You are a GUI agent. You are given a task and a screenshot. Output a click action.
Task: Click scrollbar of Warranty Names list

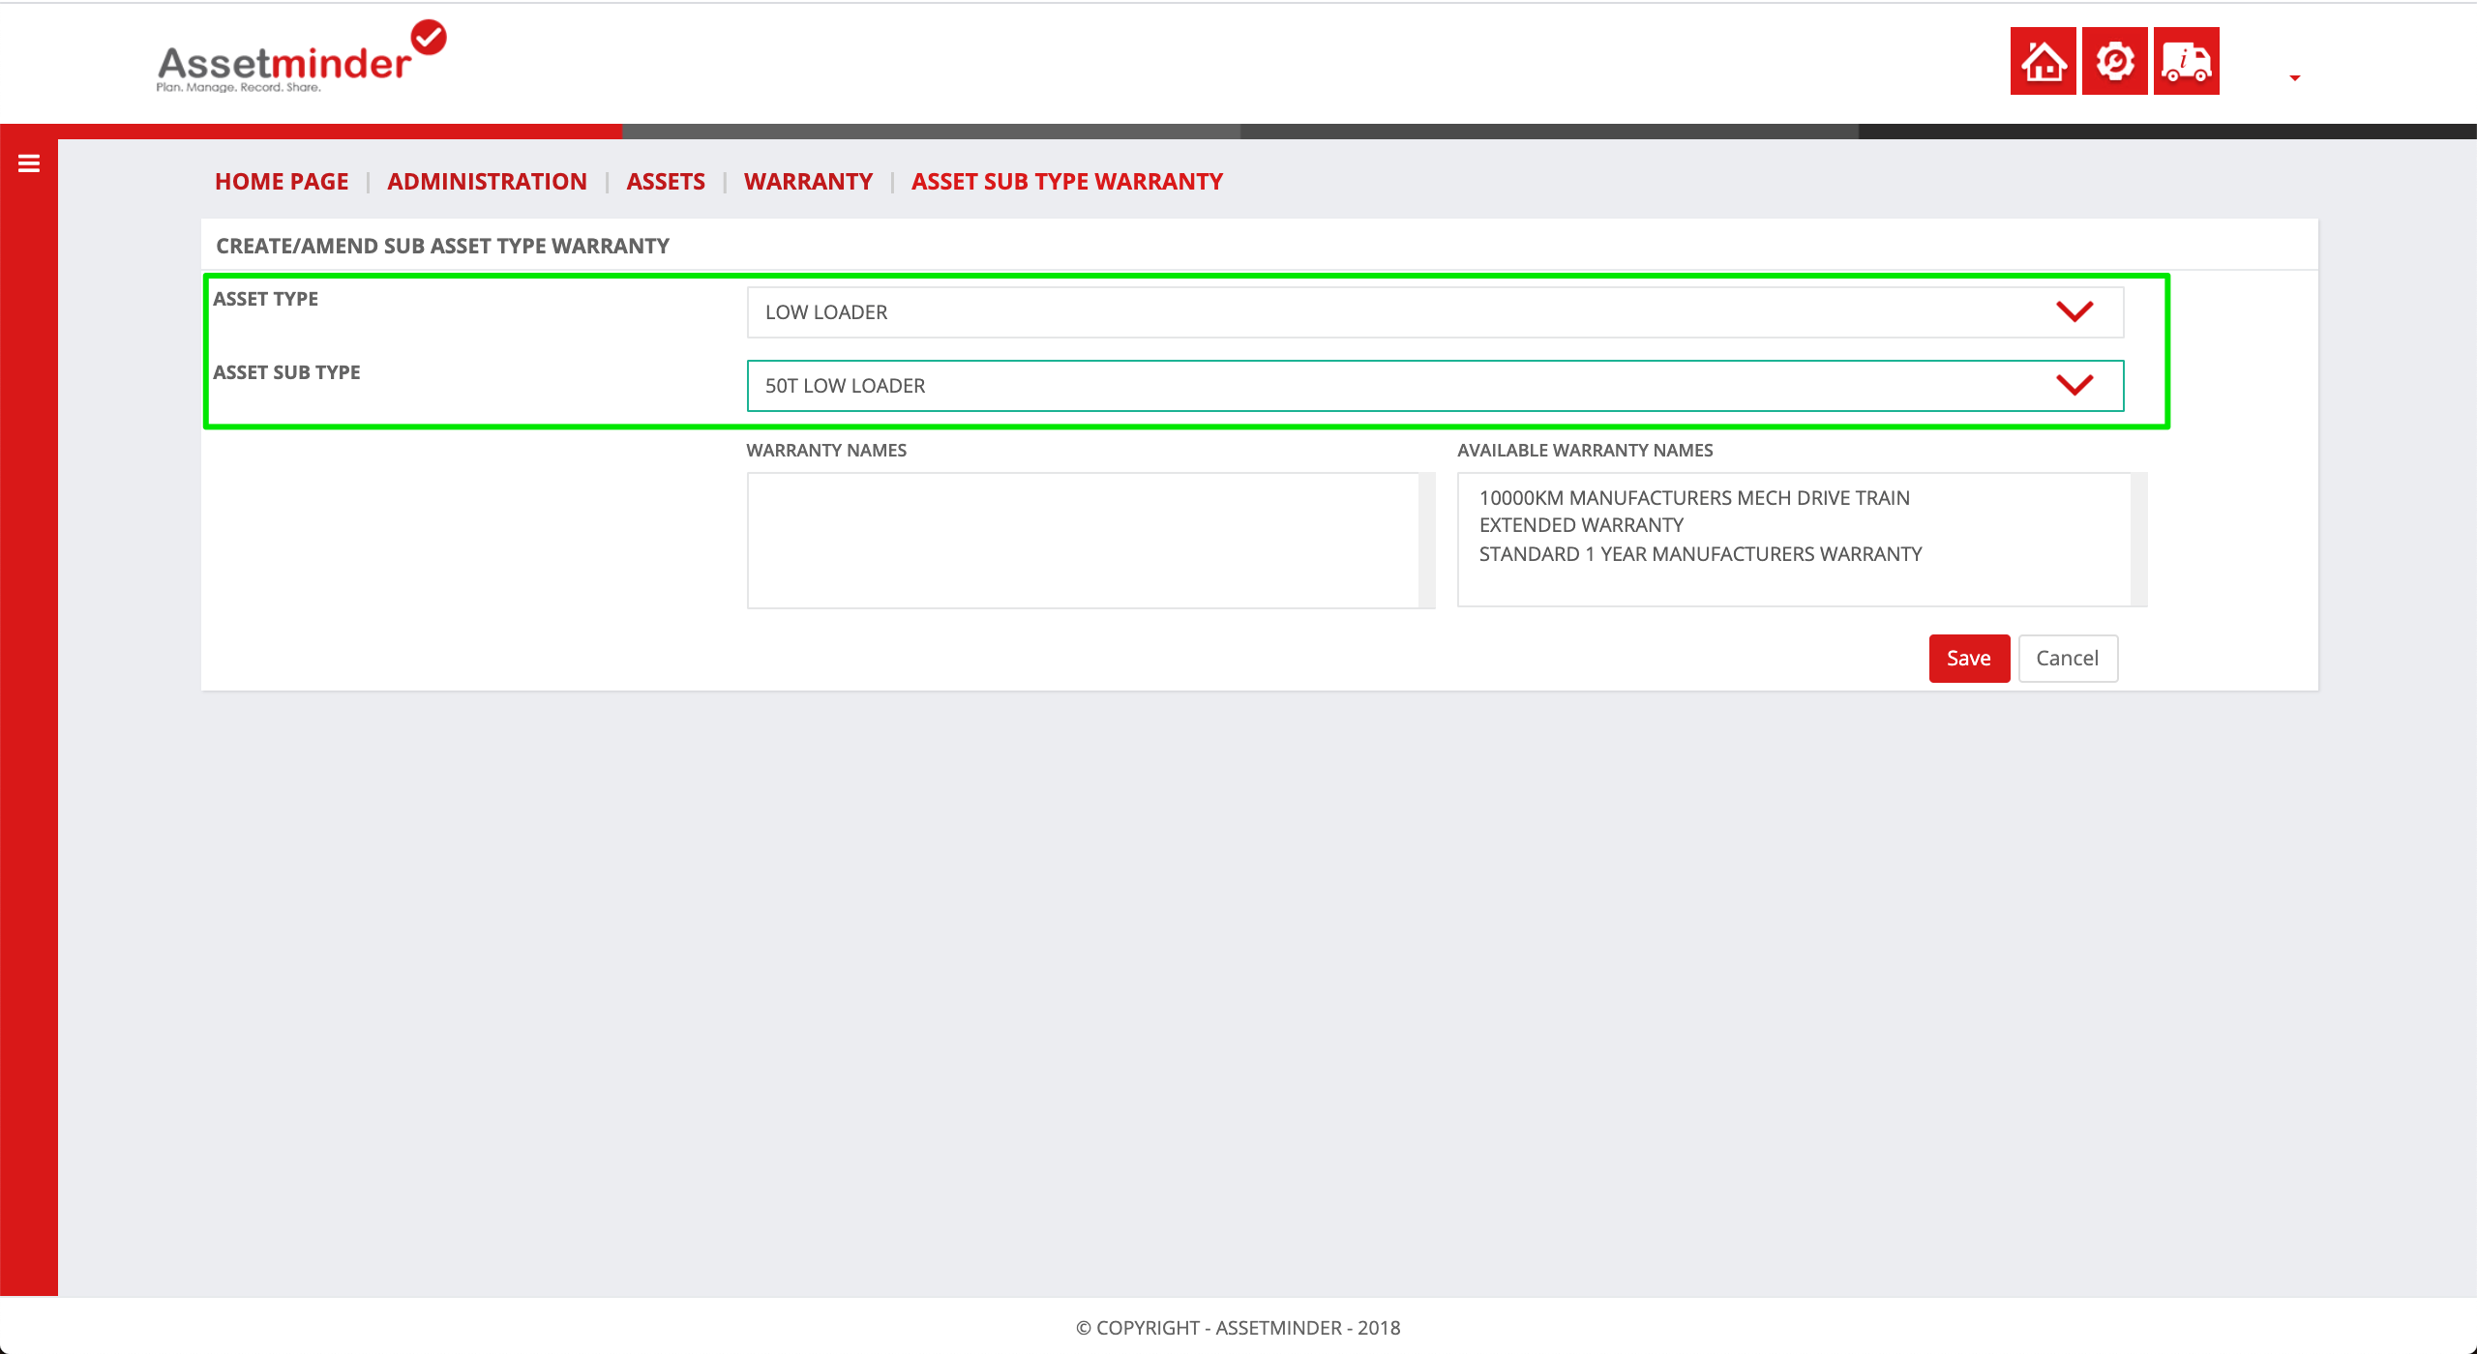tap(1427, 540)
